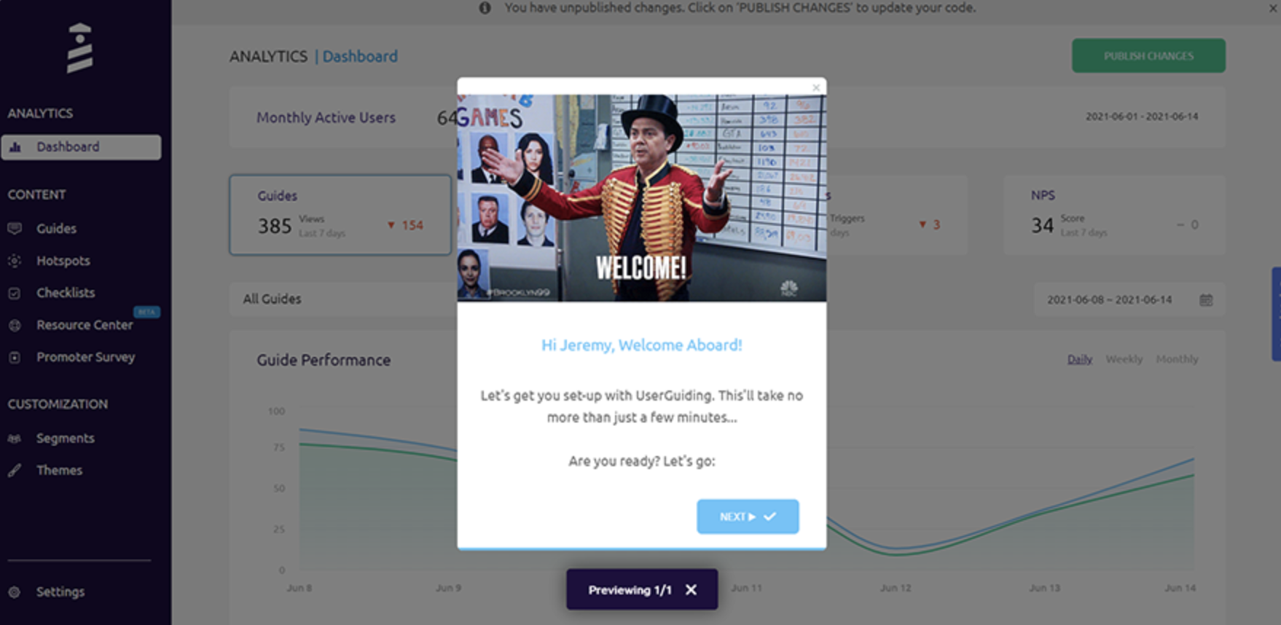The width and height of the screenshot is (1281, 625).
Task: Click the Segments people icon
Action: pos(15,439)
